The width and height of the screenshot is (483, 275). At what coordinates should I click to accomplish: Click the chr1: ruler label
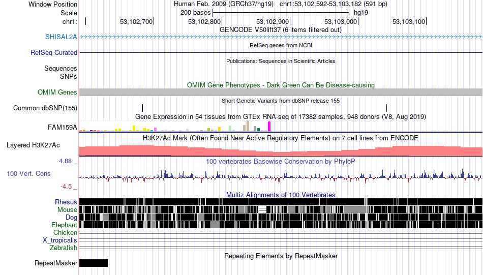(70, 21)
